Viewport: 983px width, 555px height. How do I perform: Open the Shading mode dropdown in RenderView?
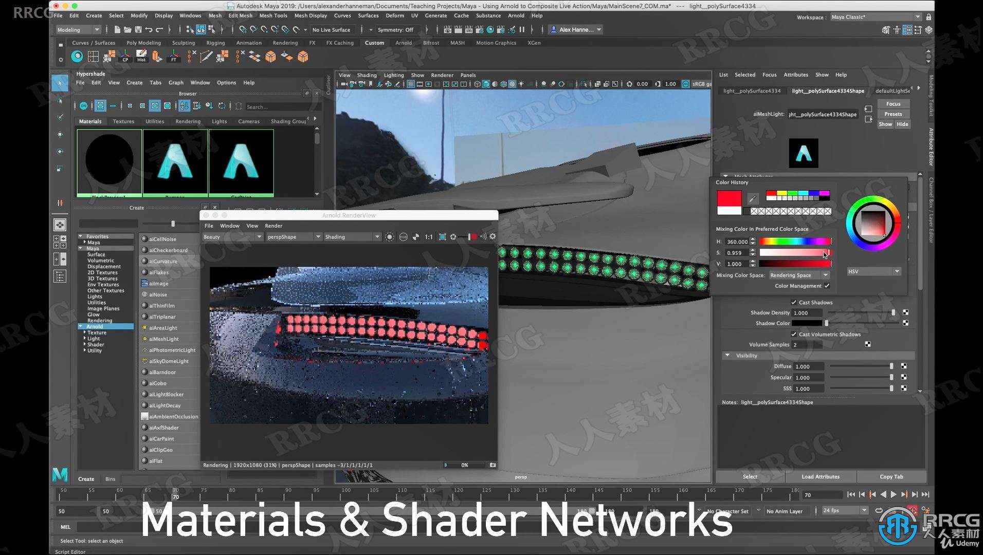352,237
